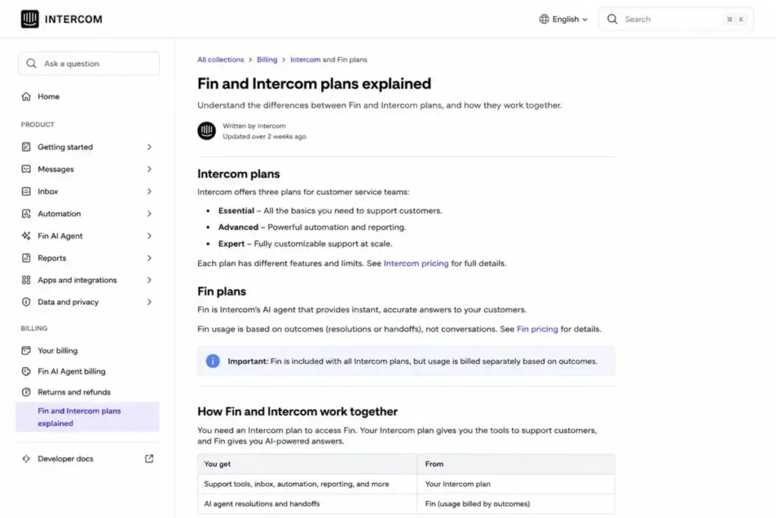Click the Intercom logo icon
Screen dimensions: 776x518
(30, 19)
